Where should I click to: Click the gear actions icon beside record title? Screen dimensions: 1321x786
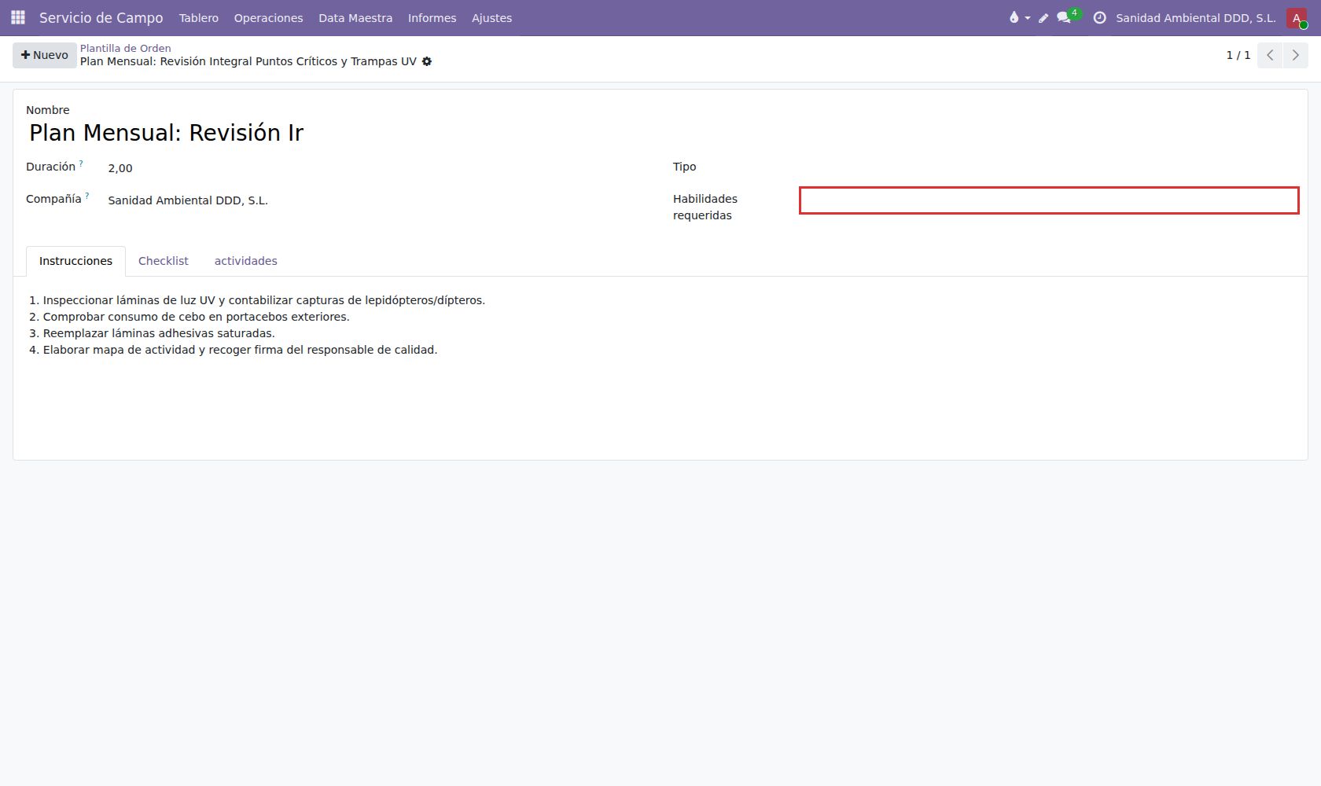pyautogui.click(x=427, y=61)
